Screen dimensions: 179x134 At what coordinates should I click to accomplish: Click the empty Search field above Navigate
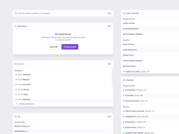click(63, 64)
